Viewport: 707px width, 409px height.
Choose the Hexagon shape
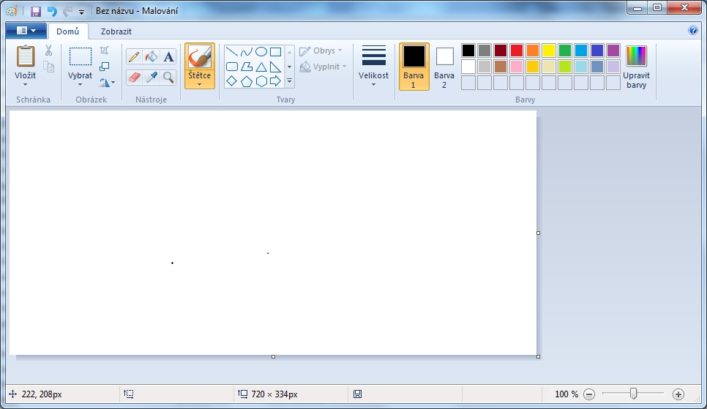tap(261, 81)
